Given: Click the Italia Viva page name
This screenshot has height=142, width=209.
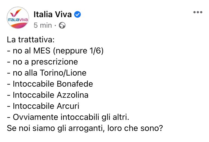Looking at the screenshot, I should tap(53, 14).
